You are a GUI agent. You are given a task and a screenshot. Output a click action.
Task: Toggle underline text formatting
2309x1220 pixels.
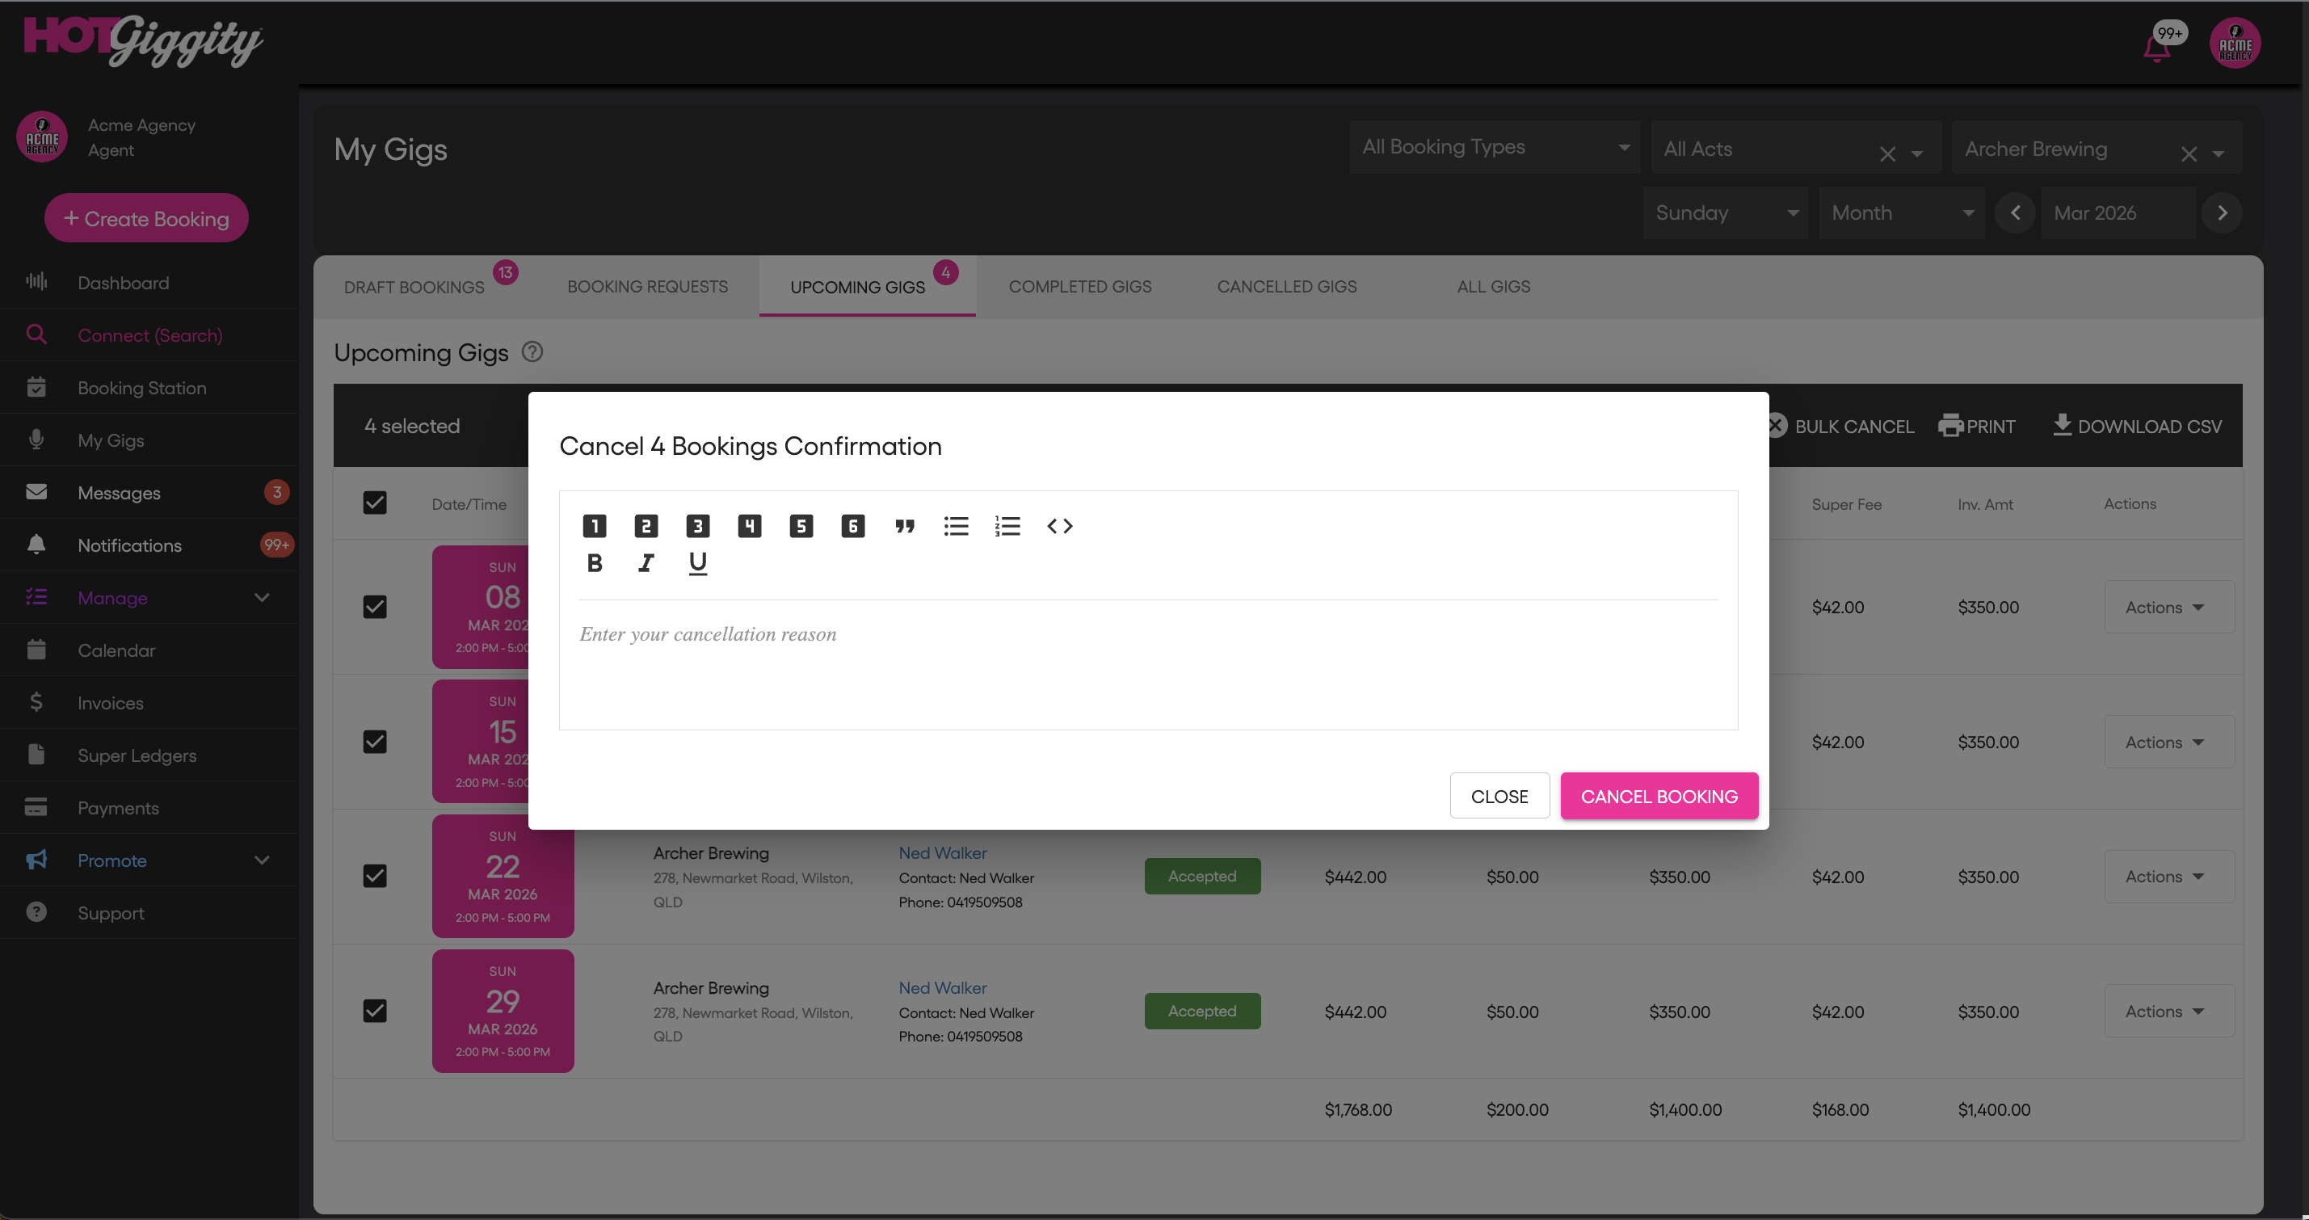pos(697,563)
